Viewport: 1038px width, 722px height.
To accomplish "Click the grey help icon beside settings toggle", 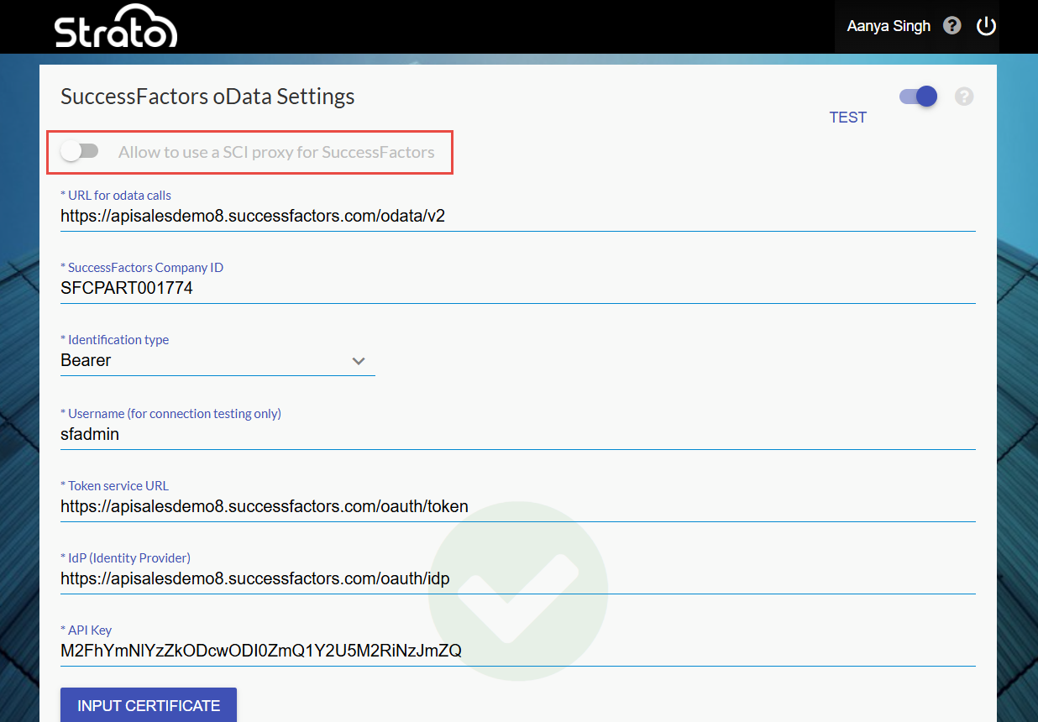I will pos(964,97).
